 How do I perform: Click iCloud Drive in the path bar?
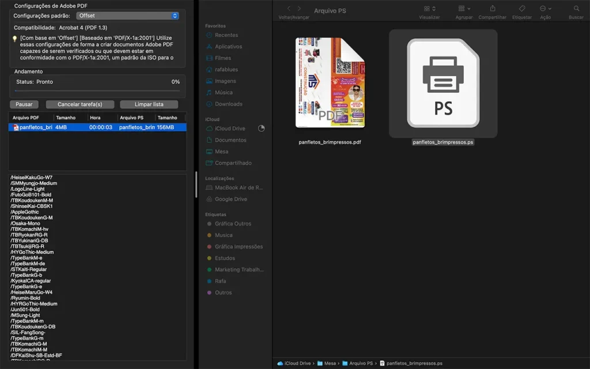[x=294, y=363]
